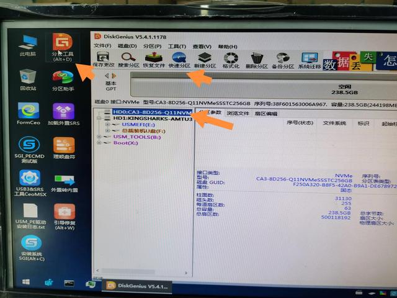Collapse the HD1:KINGSHARKS node
Image resolution: width=397 pixels, height=298 pixels.
[x=99, y=119]
